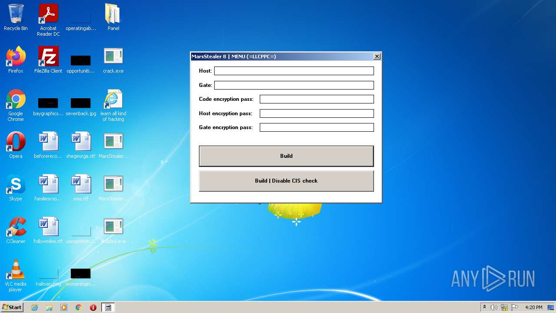Click the Show desktop button
556x313 pixels.
point(552,307)
